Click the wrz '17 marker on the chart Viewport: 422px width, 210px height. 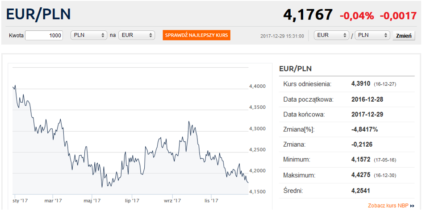click(172, 200)
